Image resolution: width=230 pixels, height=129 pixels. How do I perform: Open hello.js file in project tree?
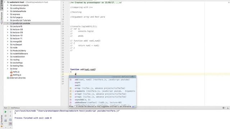click(15, 72)
